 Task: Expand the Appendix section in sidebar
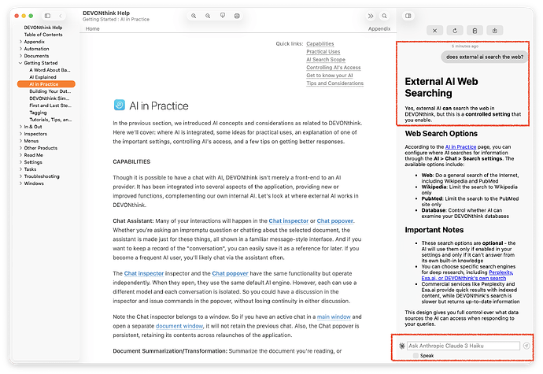[x=21, y=42]
